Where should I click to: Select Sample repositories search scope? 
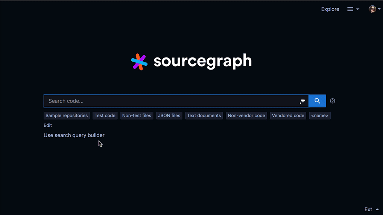[x=67, y=116]
